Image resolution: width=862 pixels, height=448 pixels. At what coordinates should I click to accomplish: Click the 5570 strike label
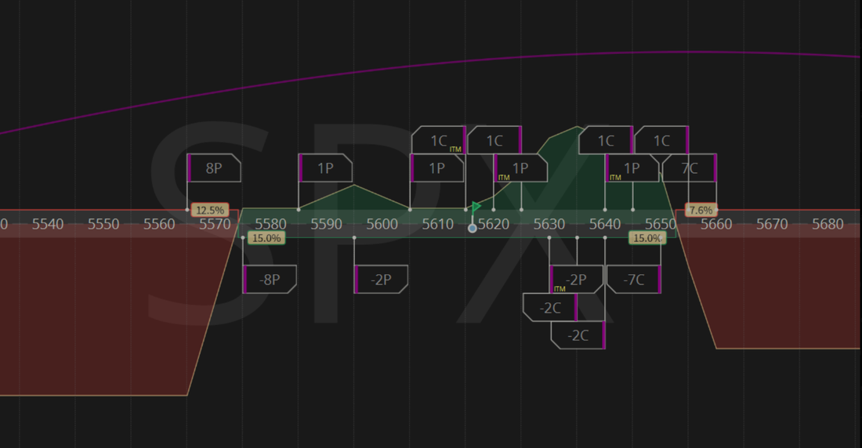coord(215,224)
